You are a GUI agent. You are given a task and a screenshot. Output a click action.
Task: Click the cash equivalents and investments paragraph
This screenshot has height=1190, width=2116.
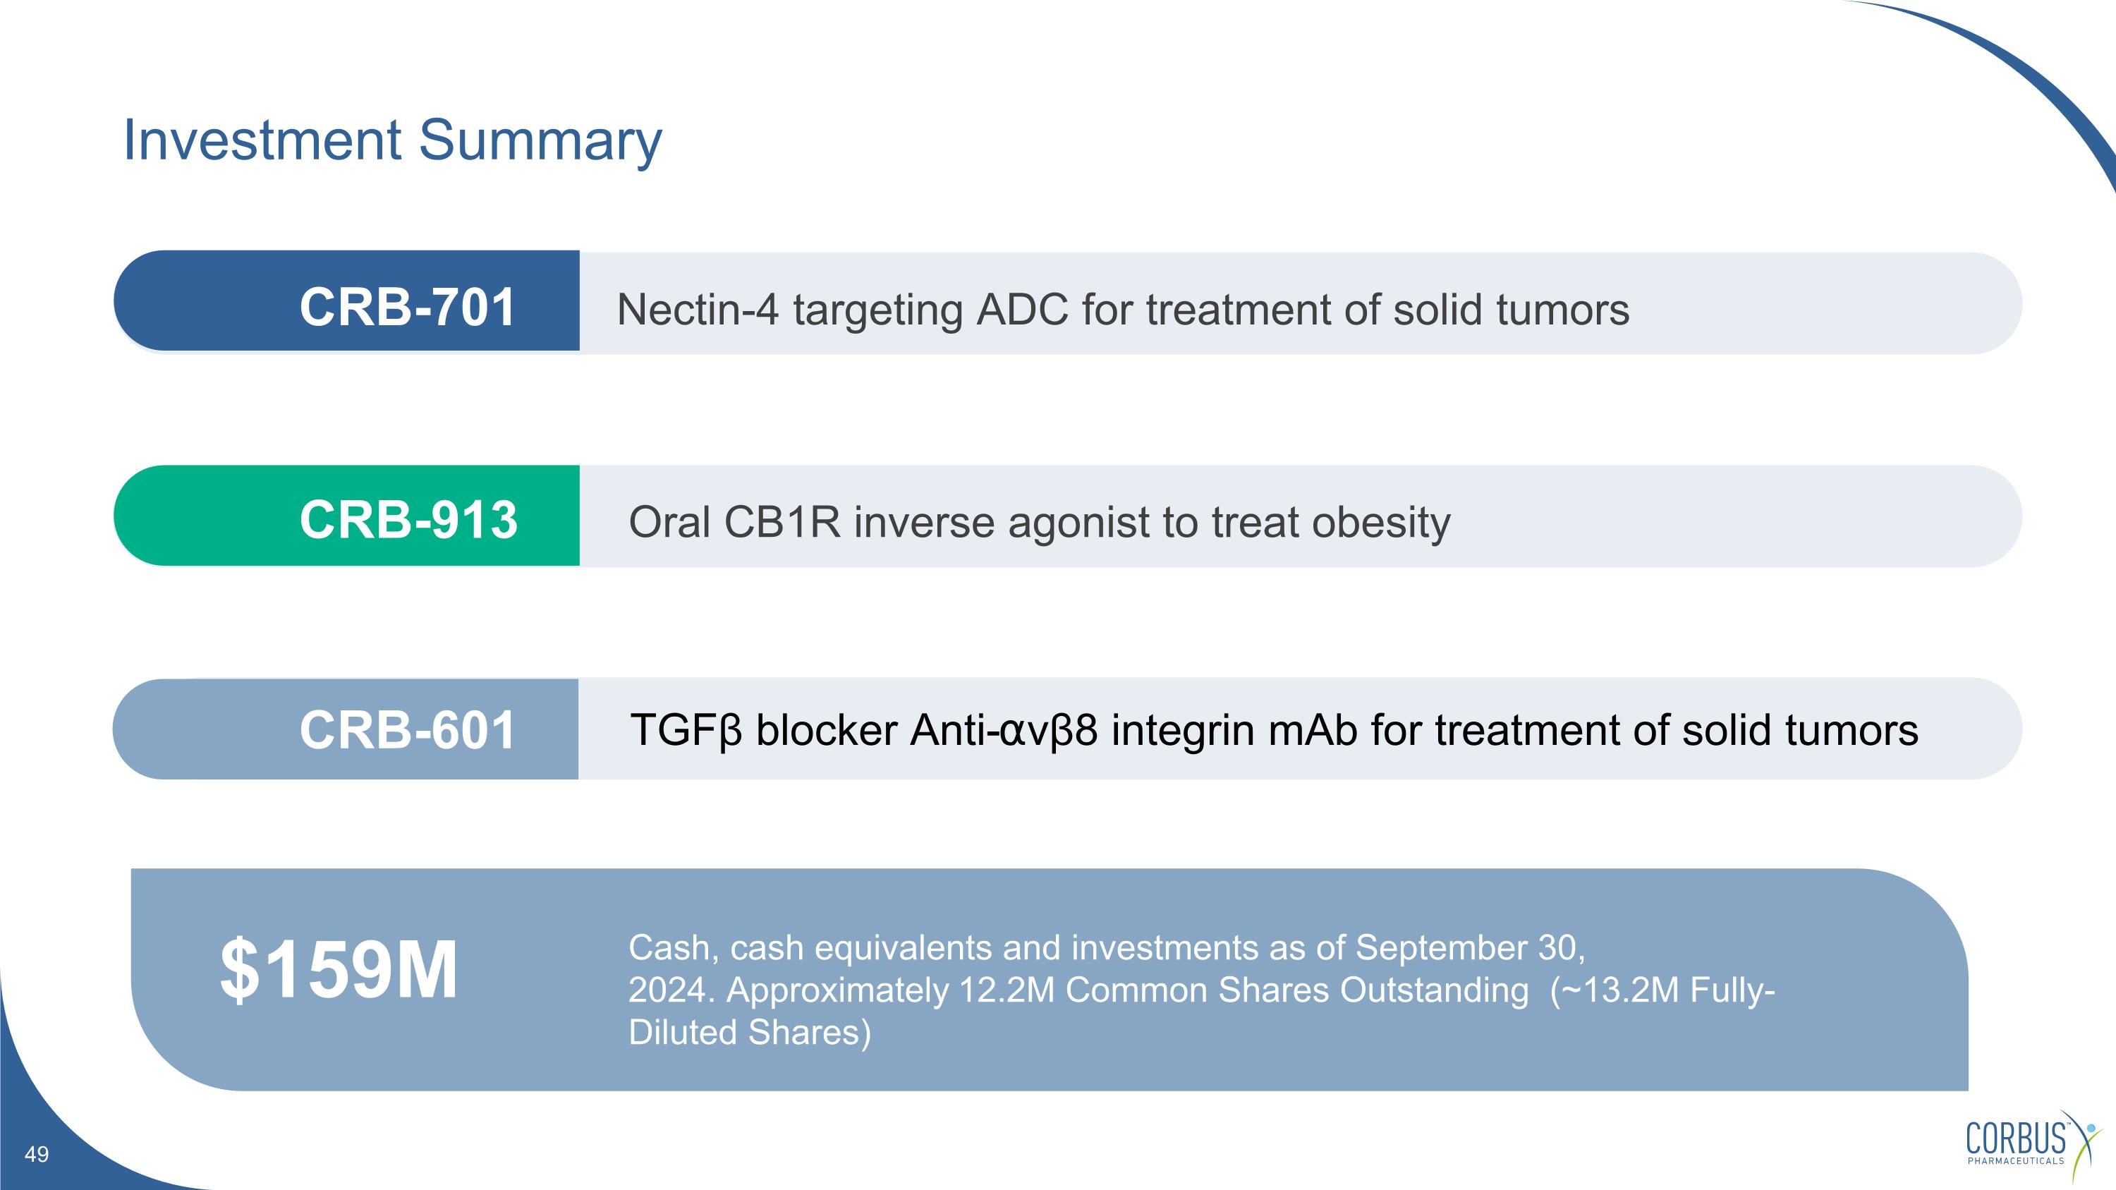click(1202, 990)
